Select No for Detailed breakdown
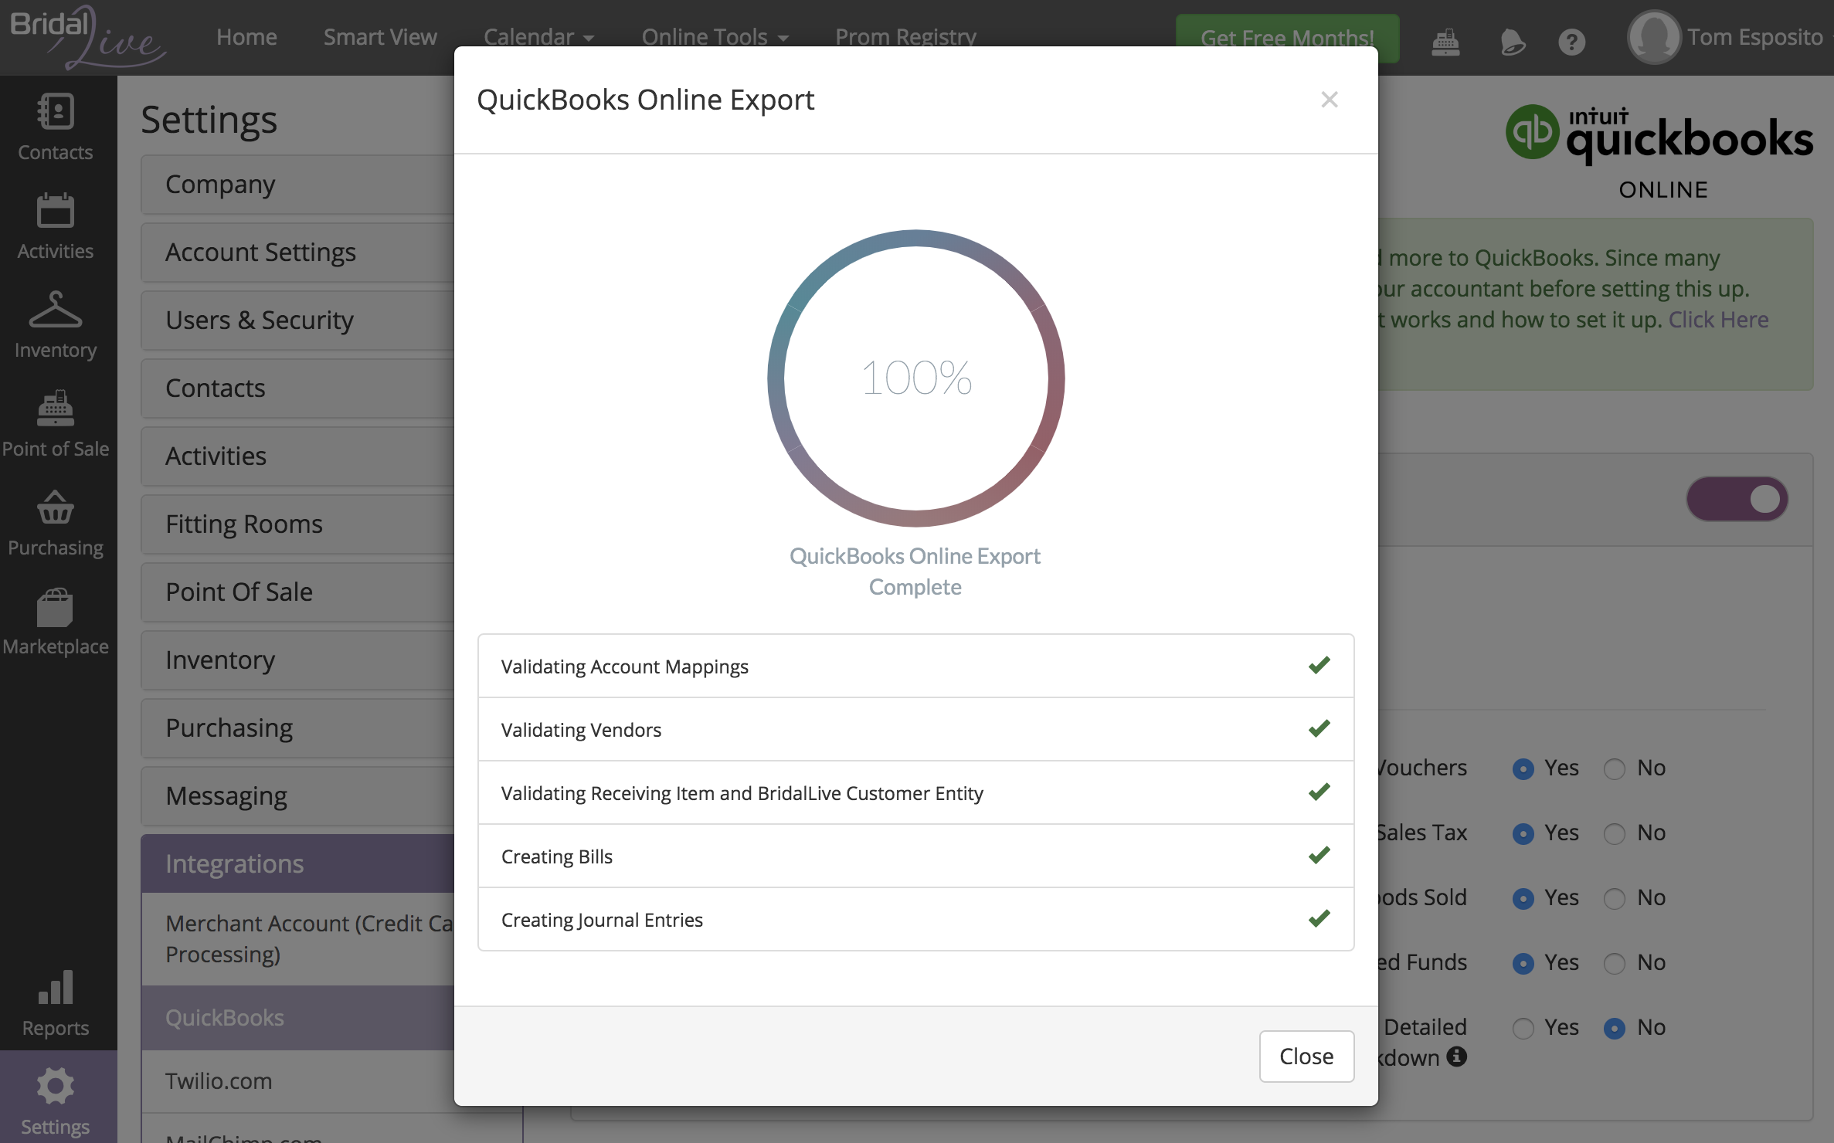 [x=1615, y=1028]
